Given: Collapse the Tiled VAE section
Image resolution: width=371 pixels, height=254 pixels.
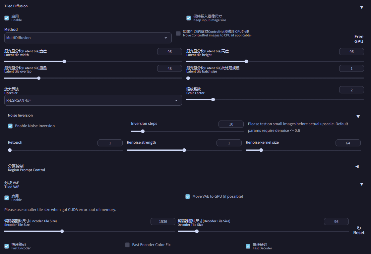Looking at the screenshot, I should click(x=362, y=184).
